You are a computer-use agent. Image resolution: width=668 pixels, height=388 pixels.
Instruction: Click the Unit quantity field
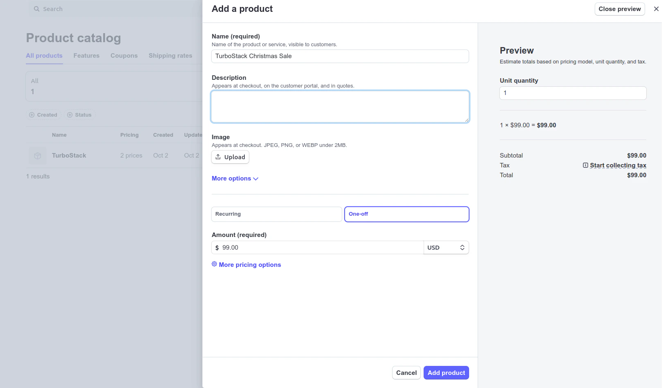coord(573,93)
